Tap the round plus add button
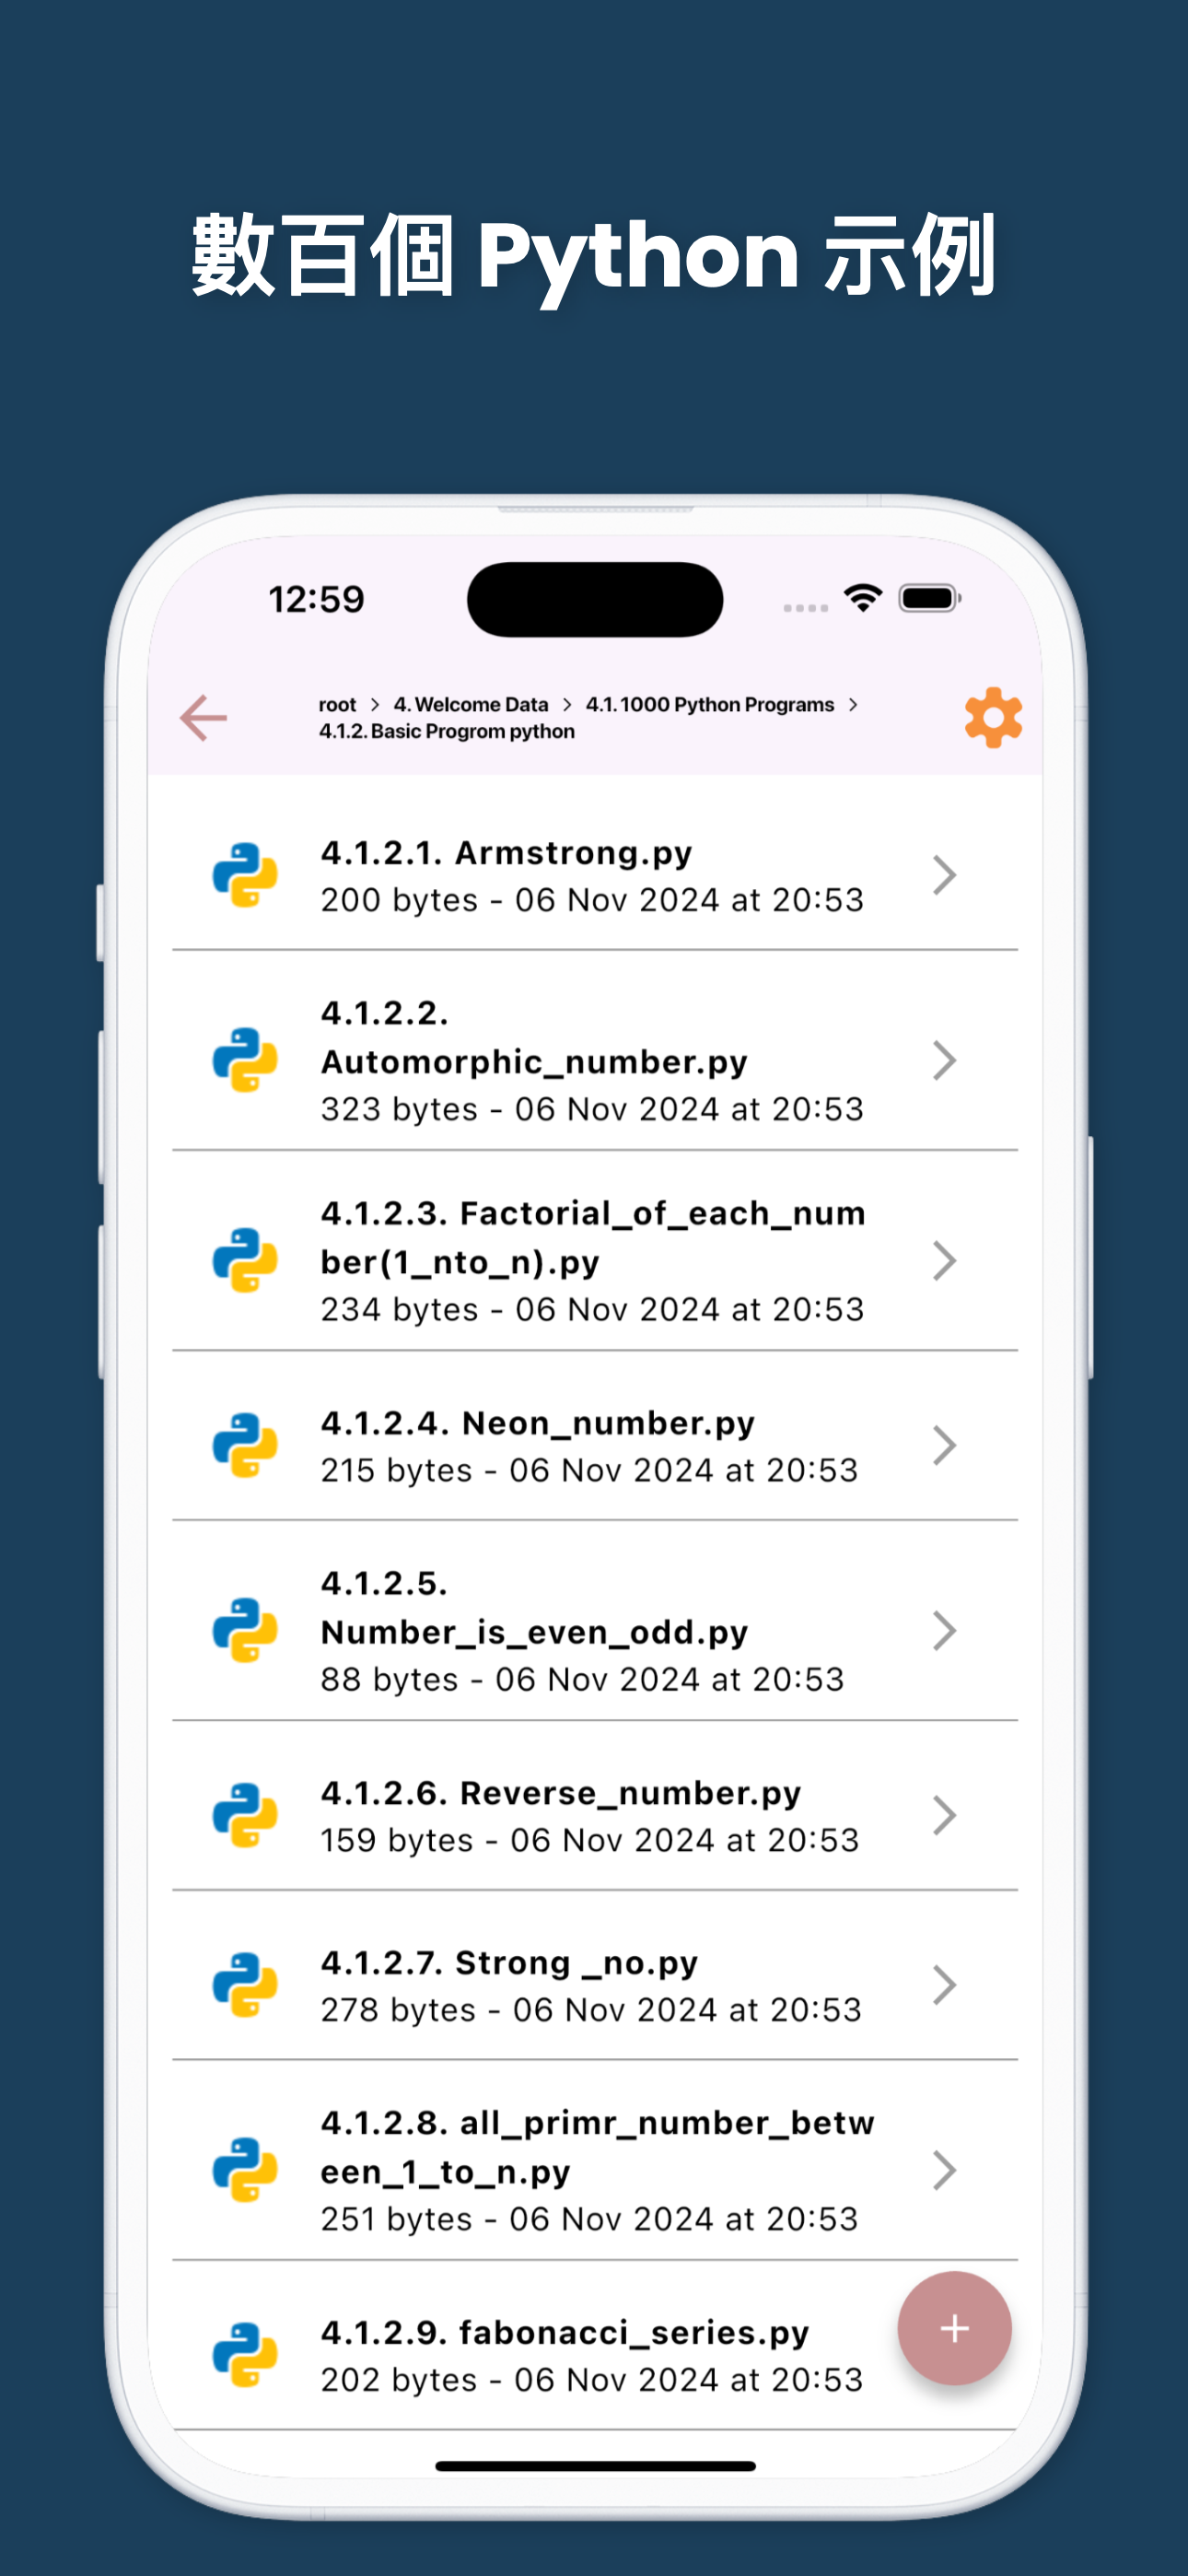Image resolution: width=1188 pixels, height=2576 pixels. pos(954,2328)
